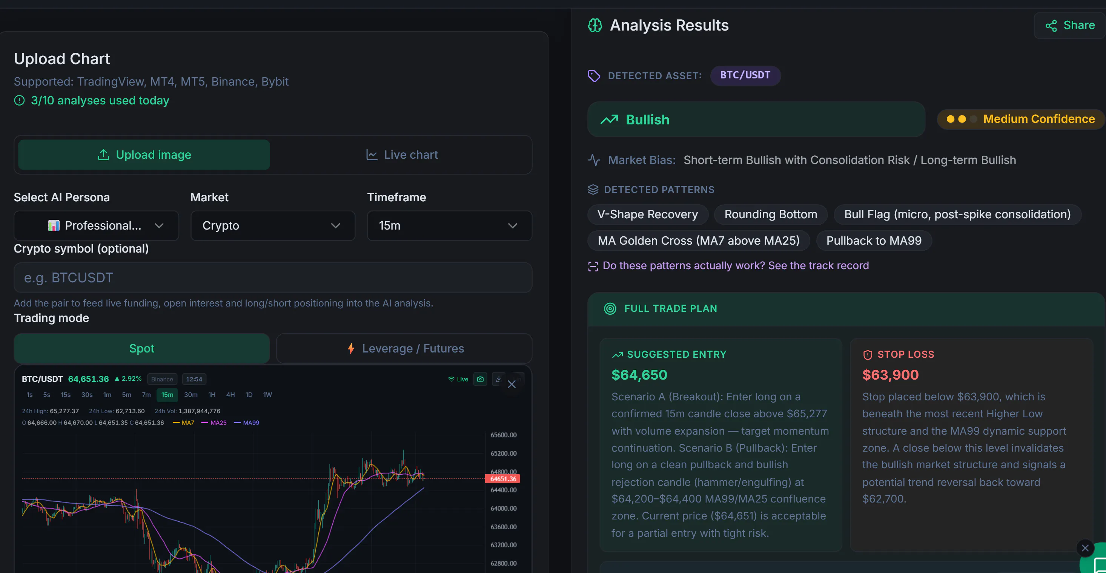This screenshot has height=573, width=1106.
Task: Click the Suggested Entry trend icon
Action: point(617,354)
